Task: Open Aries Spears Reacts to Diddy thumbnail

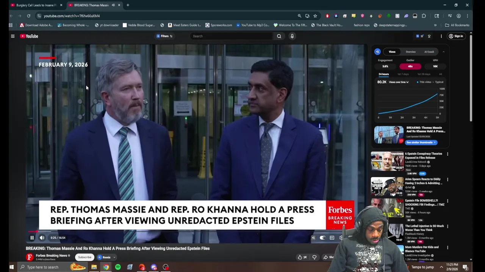Action: point(387,187)
